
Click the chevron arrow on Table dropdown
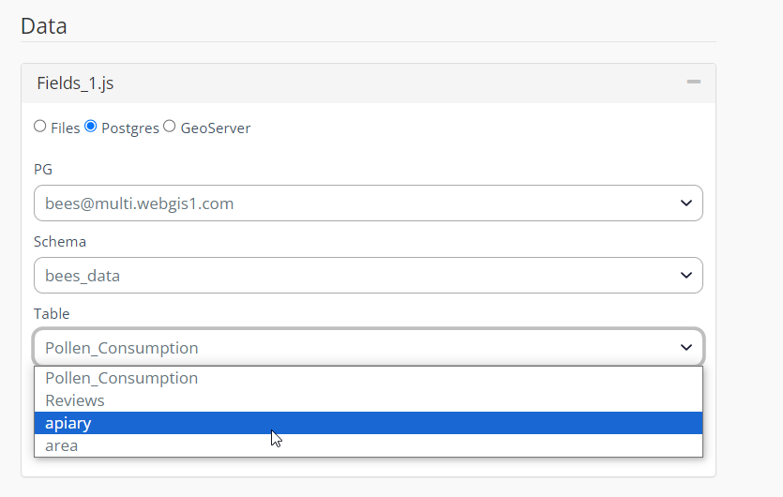point(685,348)
